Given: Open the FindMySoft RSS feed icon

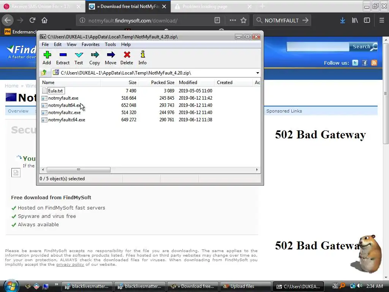Looking at the screenshot, I should pyautogui.click(x=374, y=63).
